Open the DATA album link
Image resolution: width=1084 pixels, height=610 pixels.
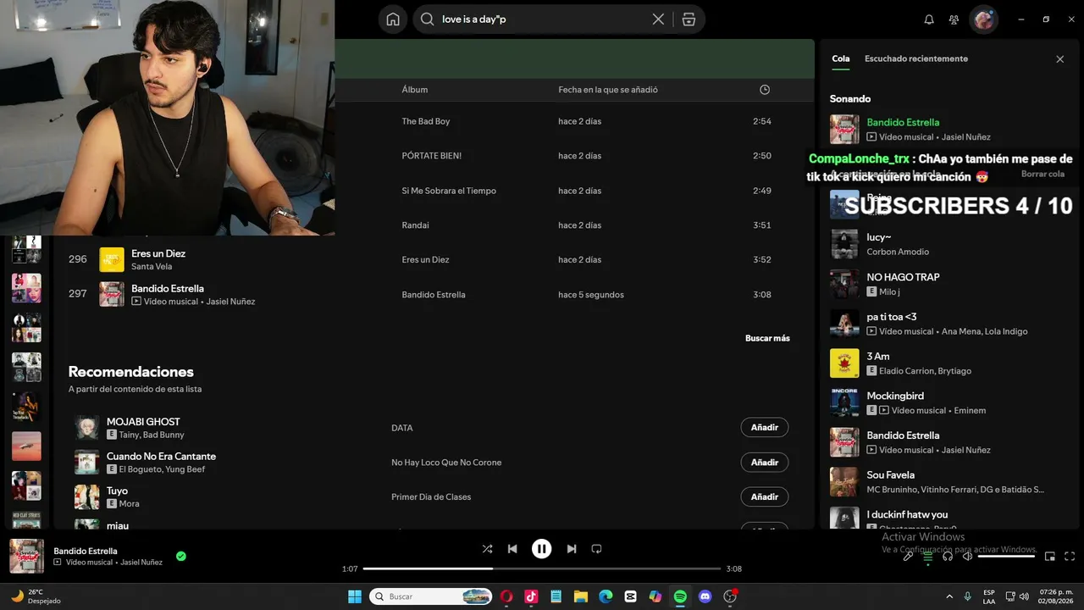402,428
